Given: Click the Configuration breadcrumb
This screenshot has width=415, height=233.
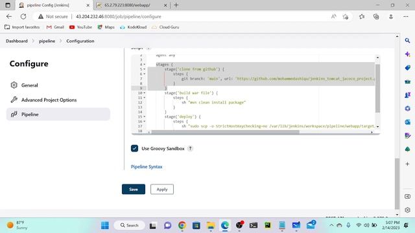Looking at the screenshot, I should 80,41.
